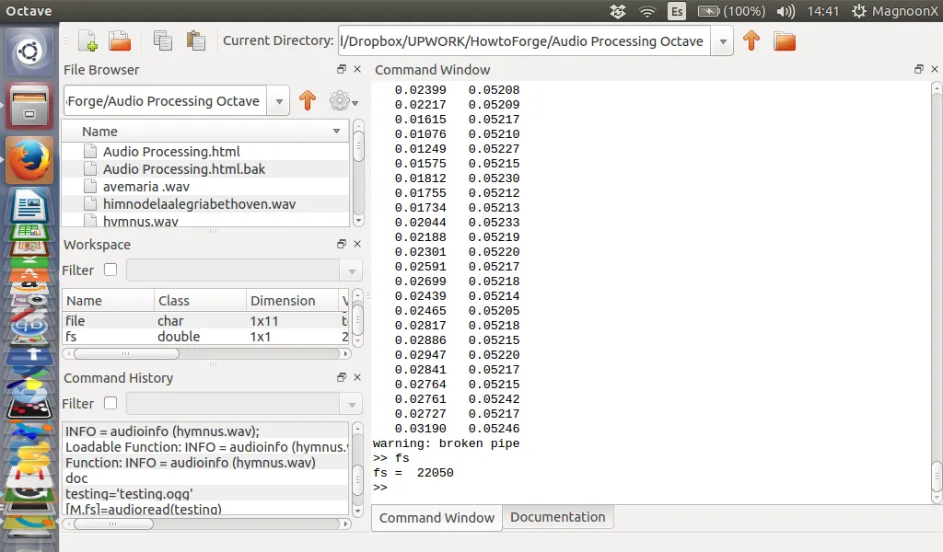Select the testing='testing.ogg' history entry

(129, 494)
